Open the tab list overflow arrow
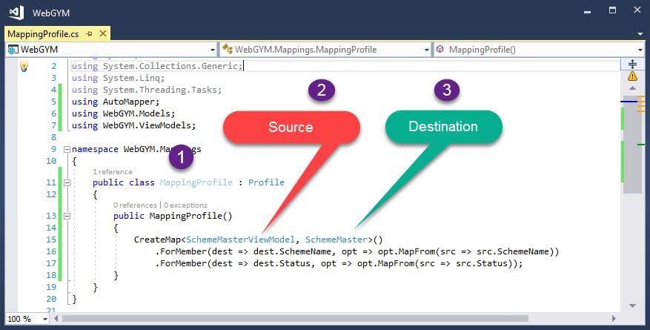This screenshot has height=330, width=650. pos(640,34)
